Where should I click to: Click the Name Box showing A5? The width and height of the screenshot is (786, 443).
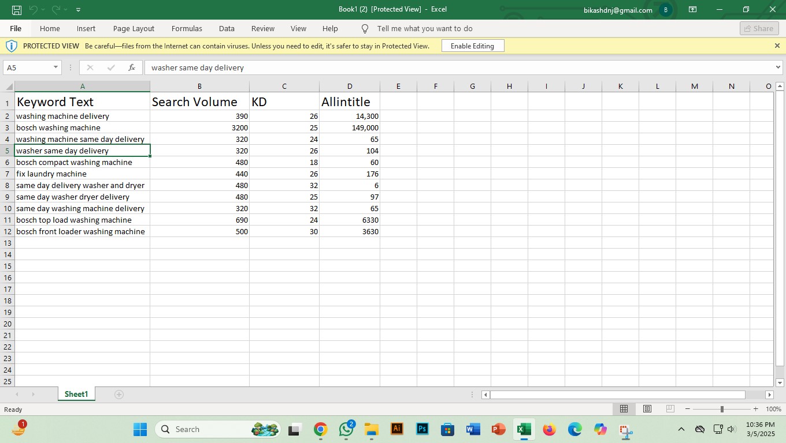click(28, 67)
